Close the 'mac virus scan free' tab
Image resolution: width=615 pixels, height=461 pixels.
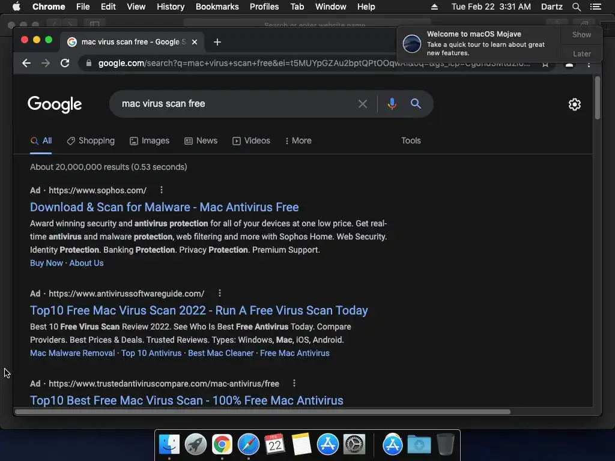point(195,42)
